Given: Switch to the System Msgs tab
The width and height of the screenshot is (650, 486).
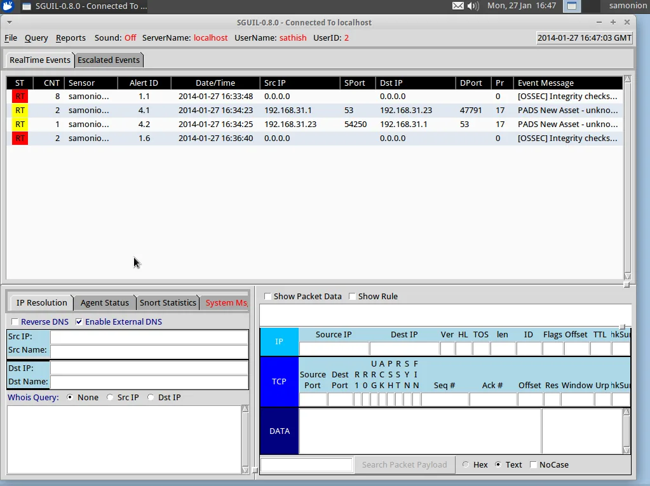Looking at the screenshot, I should coord(226,303).
